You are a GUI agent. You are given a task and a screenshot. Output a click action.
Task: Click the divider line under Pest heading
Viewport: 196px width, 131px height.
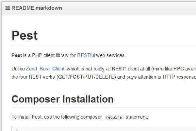click(98, 46)
